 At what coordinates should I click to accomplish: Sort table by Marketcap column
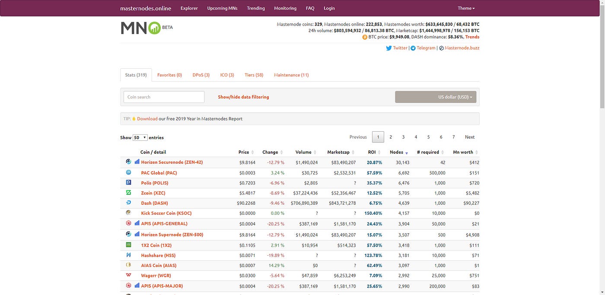tap(341, 152)
